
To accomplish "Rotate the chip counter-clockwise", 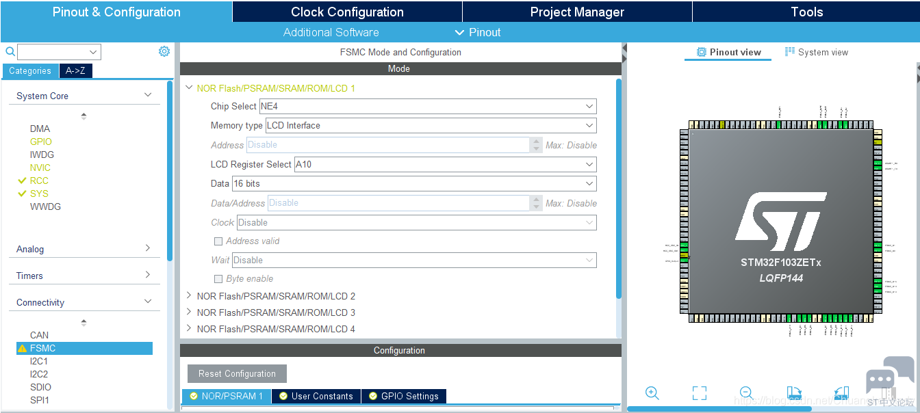I will (x=841, y=393).
